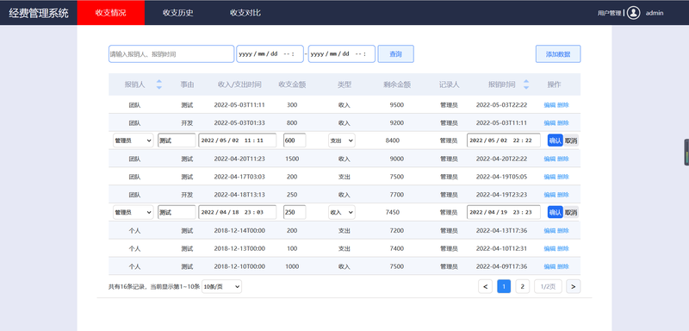Switch to the 收支历史 tab

(178, 13)
